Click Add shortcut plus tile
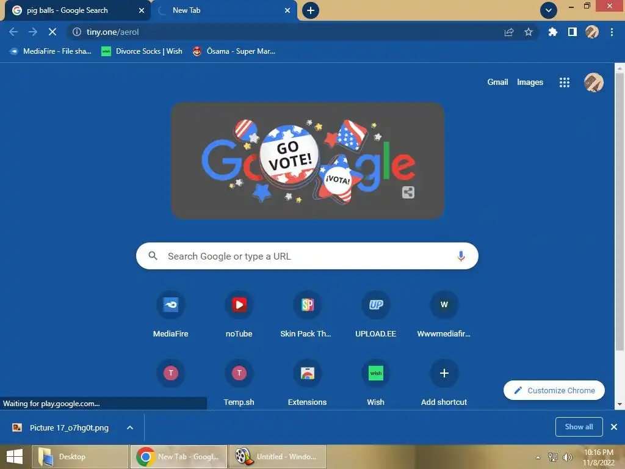 [x=444, y=383]
